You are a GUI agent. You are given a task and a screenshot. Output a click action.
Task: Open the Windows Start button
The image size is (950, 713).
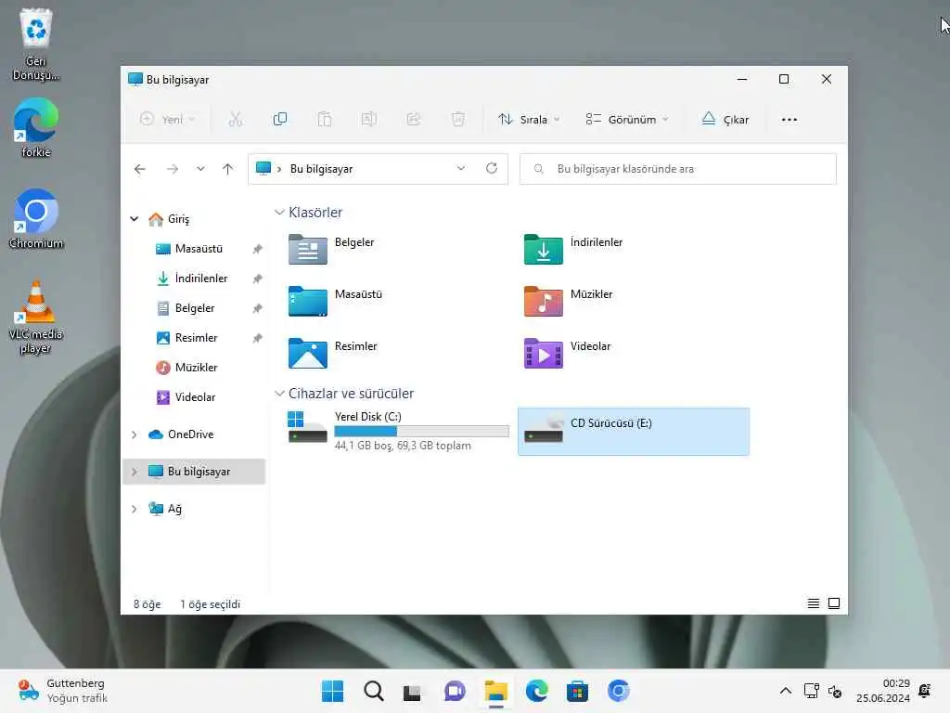pyautogui.click(x=333, y=691)
